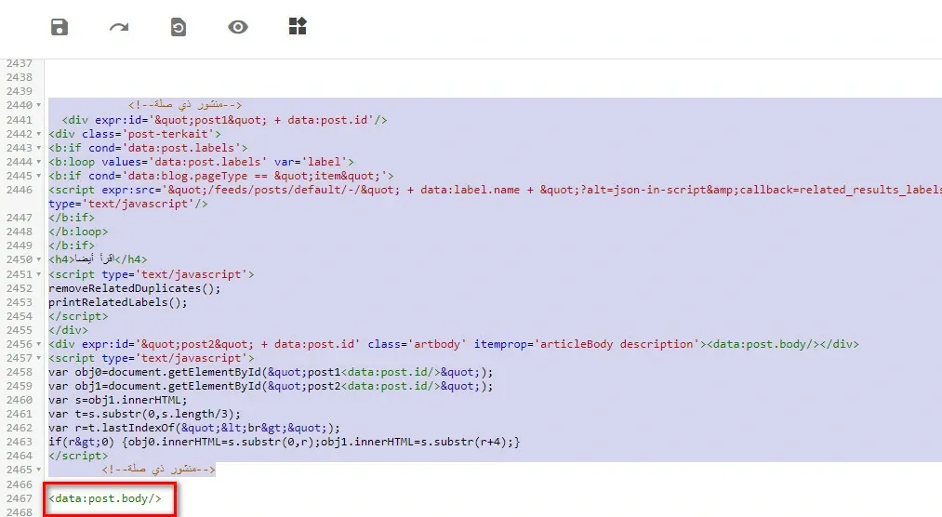Collapse code fold arrow at line 2444

tap(39, 162)
